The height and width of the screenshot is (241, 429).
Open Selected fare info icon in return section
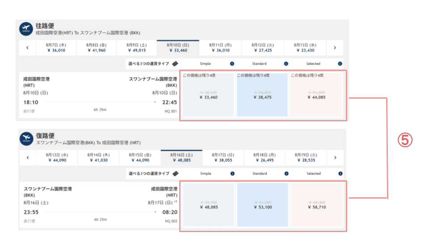[341, 174]
